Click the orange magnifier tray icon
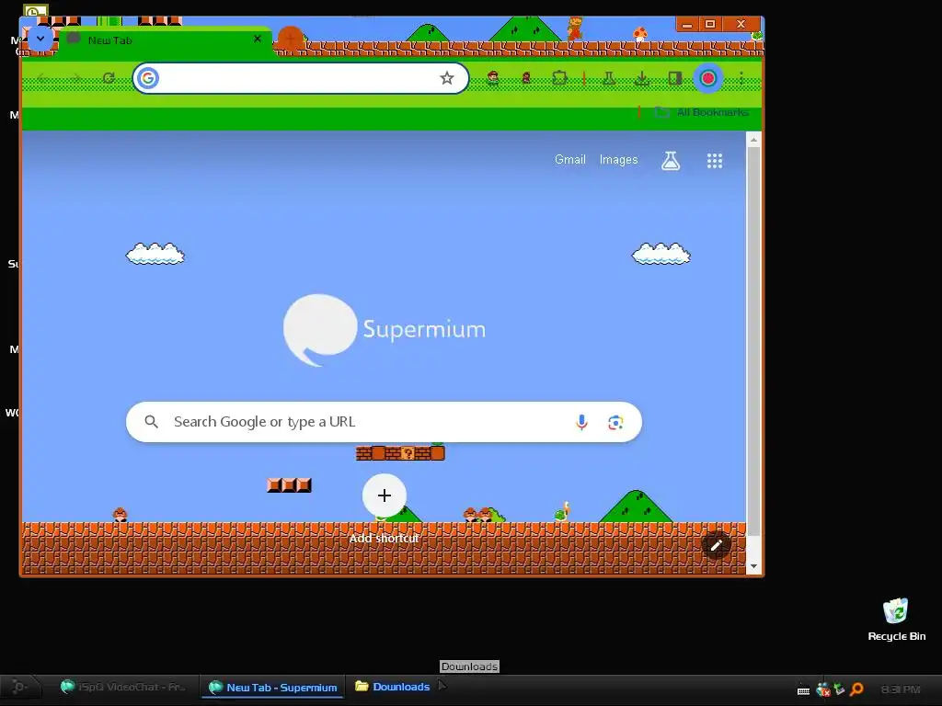Viewport: 942px width, 706px height. click(x=856, y=689)
